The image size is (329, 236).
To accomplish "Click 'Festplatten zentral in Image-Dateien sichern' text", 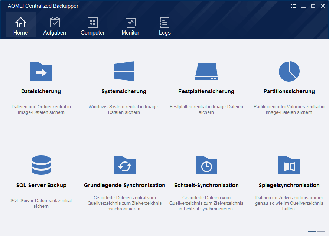I will pyautogui.click(x=206, y=109).
